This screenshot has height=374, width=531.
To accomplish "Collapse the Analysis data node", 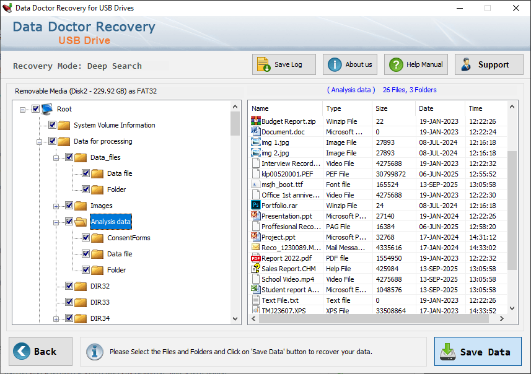I will click(x=56, y=222).
